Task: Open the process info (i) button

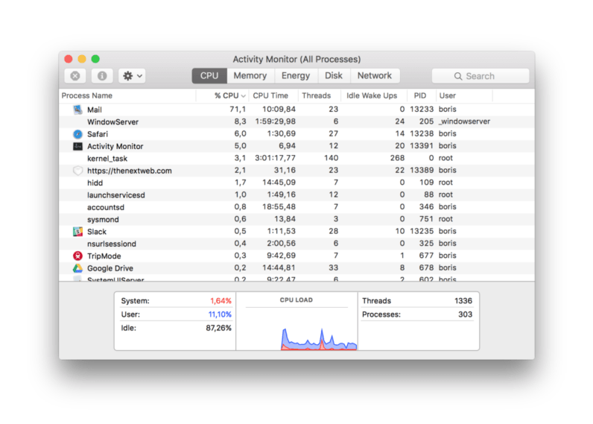Action: (102, 76)
